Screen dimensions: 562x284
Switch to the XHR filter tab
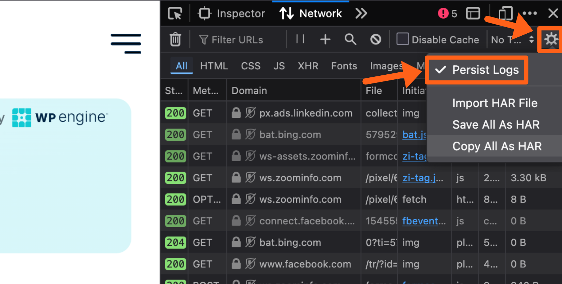(x=308, y=66)
